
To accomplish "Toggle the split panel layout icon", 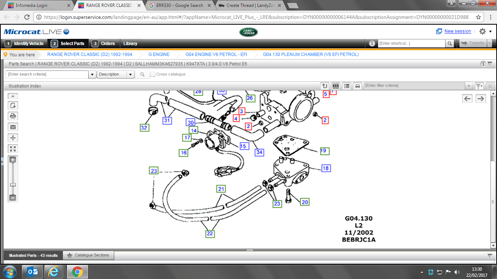I will pos(347,86).
